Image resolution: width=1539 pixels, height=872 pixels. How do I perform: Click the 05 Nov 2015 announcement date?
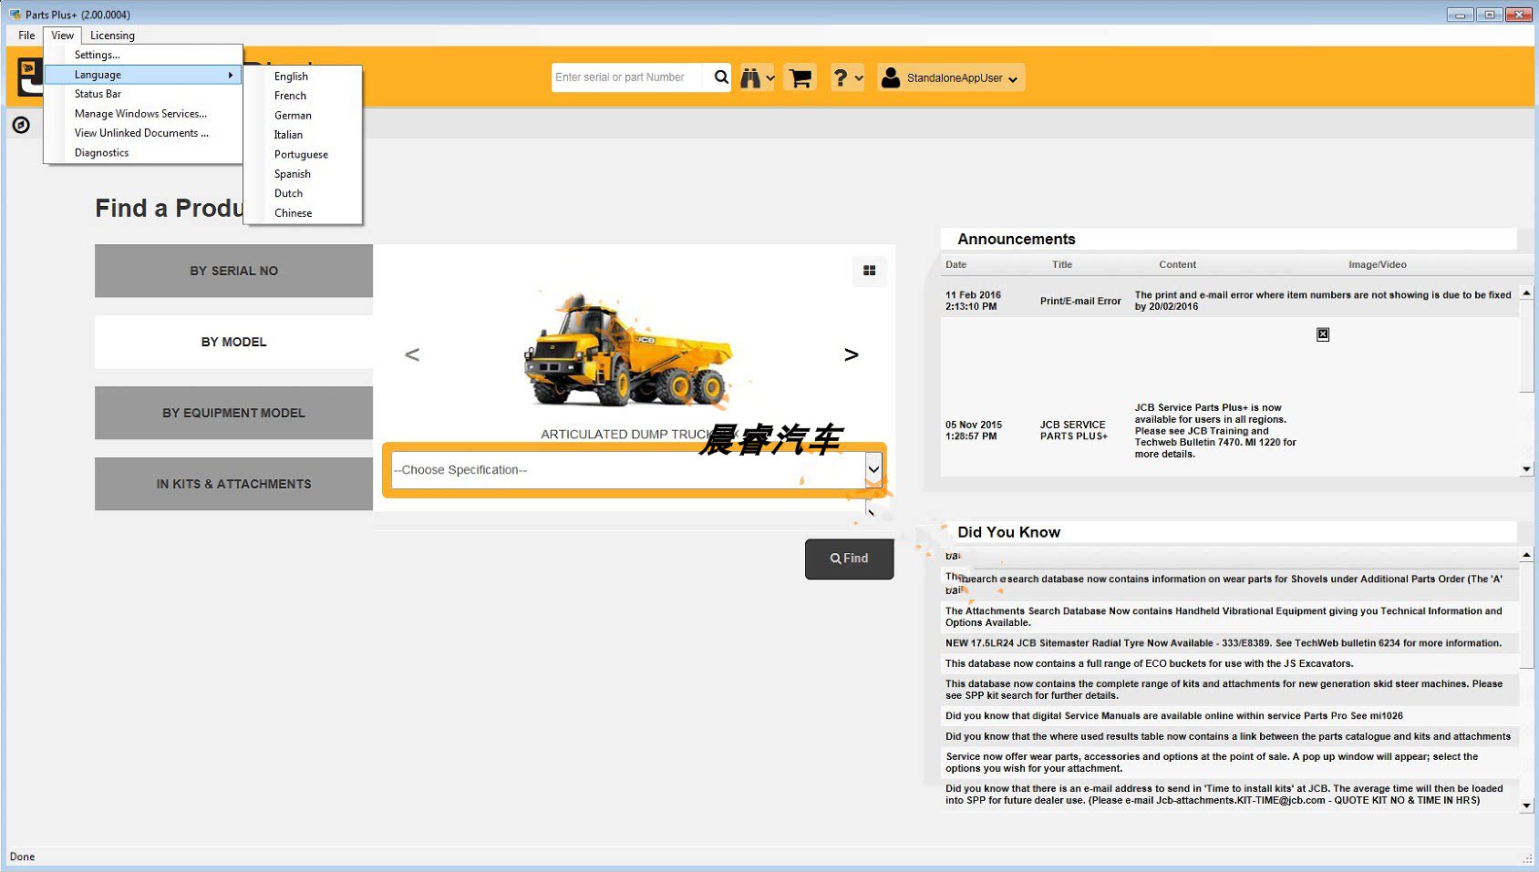[x=973, y=431]
